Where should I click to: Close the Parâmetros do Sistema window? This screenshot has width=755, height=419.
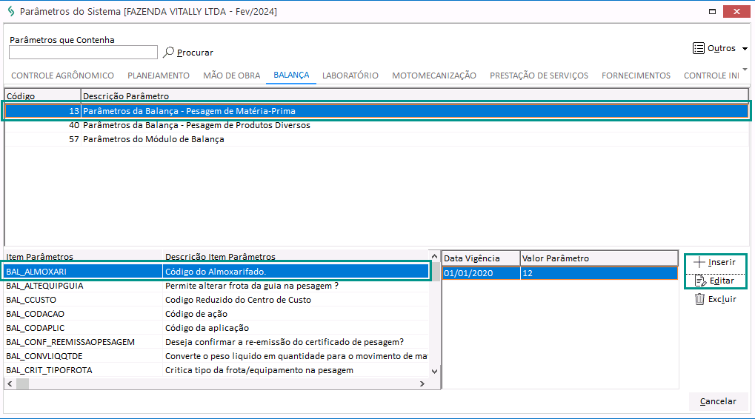coord(736,11)
